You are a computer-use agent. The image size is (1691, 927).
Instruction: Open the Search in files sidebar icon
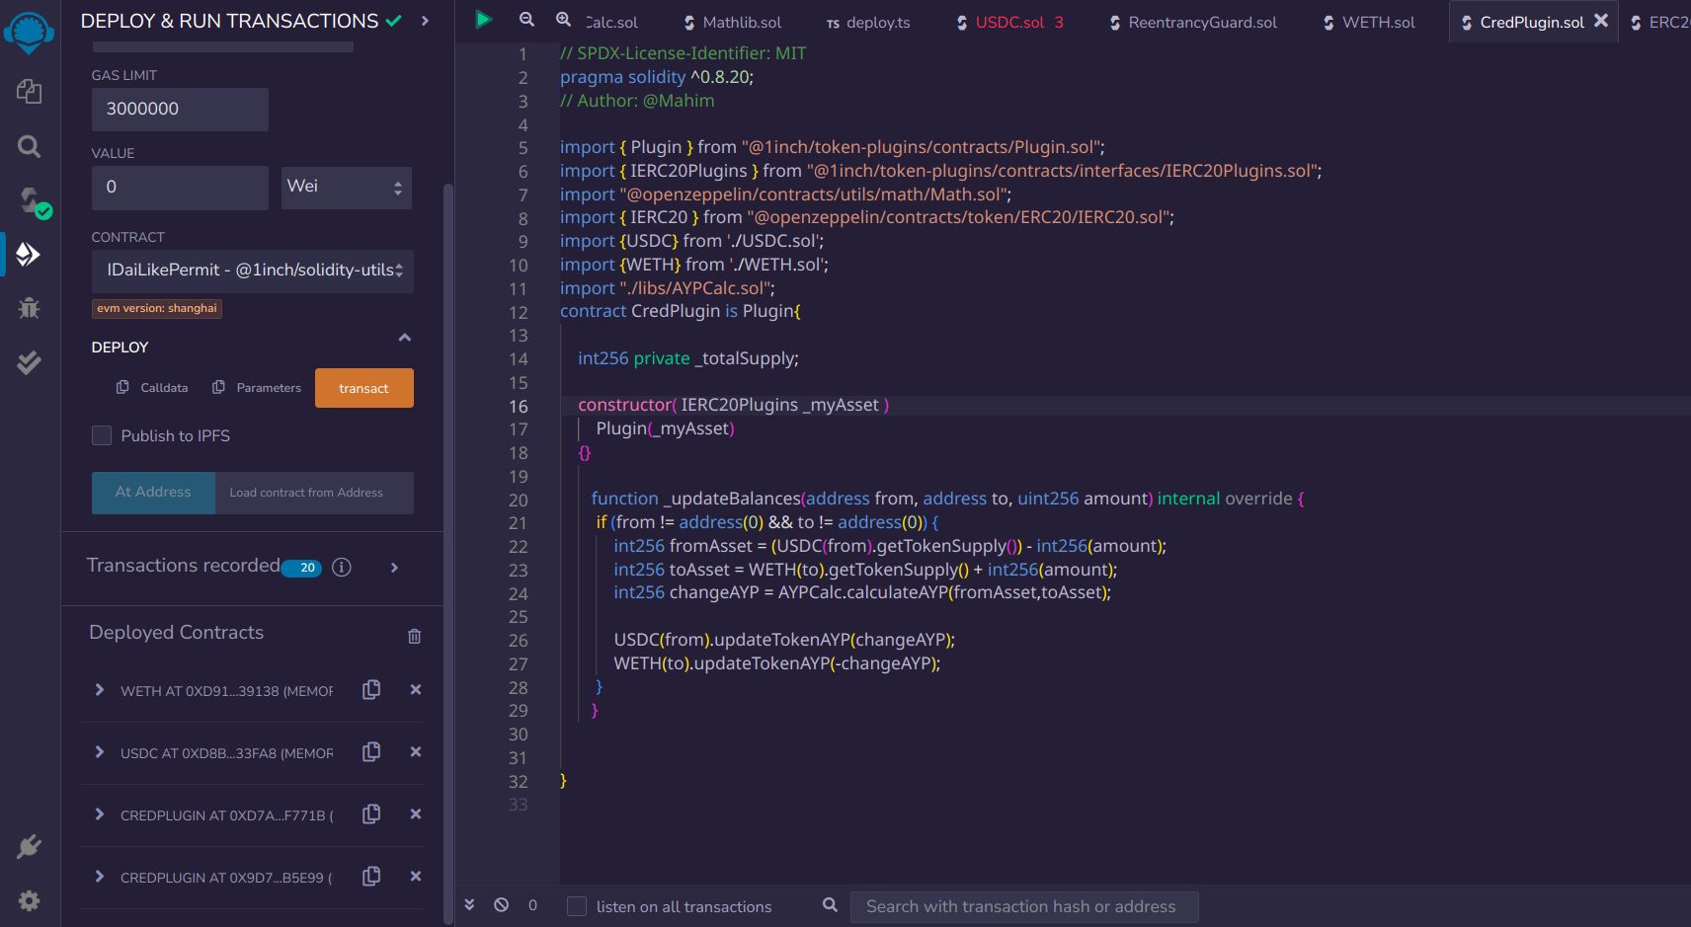click(29, 147)
